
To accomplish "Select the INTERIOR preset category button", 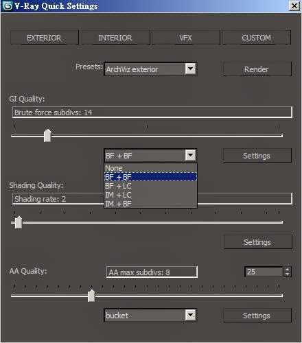I will (115, 38).
